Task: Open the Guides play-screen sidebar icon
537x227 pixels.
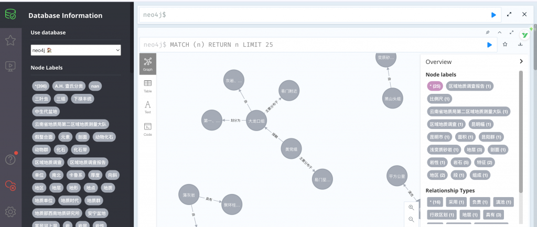Action: coord(10,66)
